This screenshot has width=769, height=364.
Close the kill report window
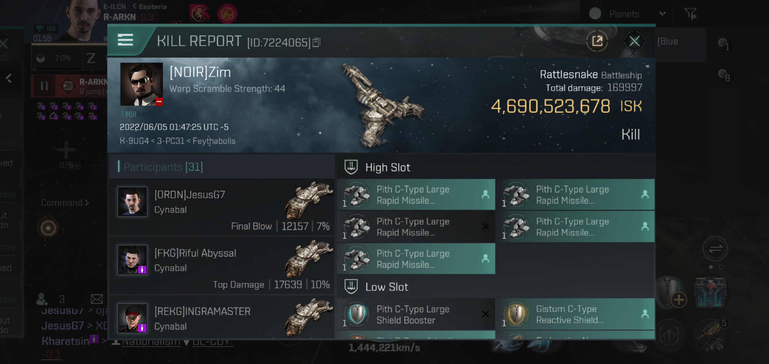tap(634, 41)
